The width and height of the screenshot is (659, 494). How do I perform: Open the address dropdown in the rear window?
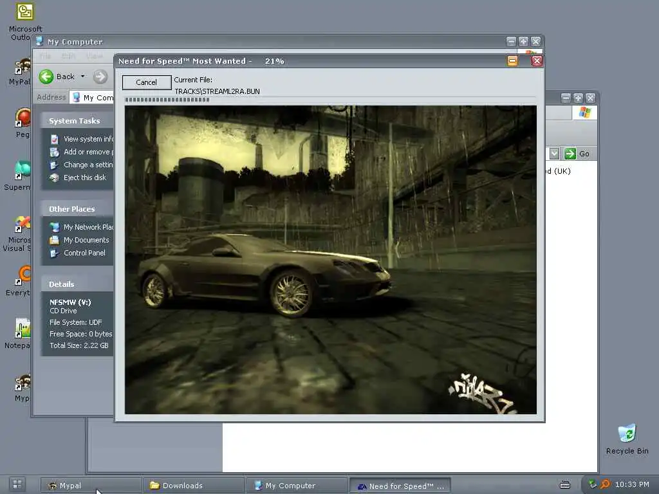point(554,154)
